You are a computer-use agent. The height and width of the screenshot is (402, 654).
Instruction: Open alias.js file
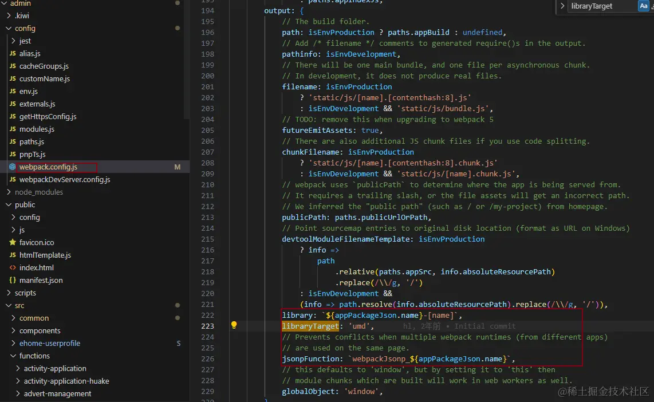click(30, 53)
